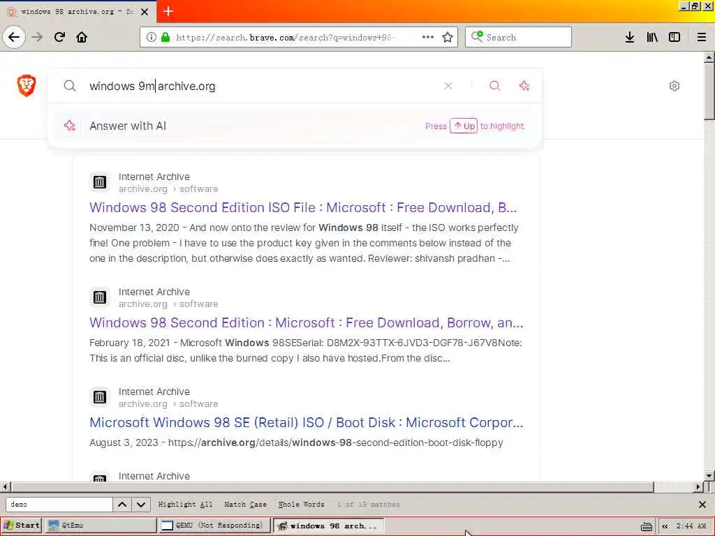Viewport: 715px width, 536px height.
Task: Close the windows 98 archive.org tab
Action: (x=145, y=12)
